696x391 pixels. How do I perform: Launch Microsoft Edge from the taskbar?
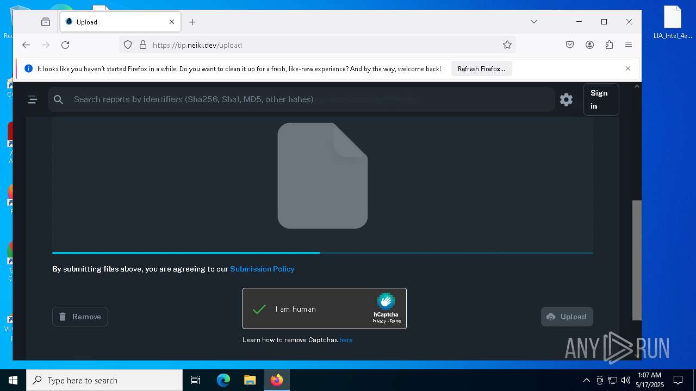pos(223,380)
